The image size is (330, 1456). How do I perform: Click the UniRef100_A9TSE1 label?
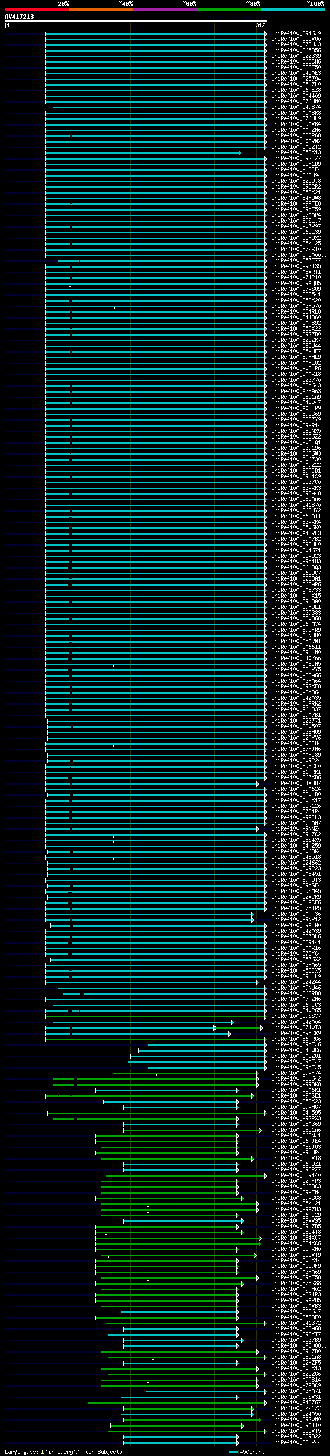coord(295,1095)
